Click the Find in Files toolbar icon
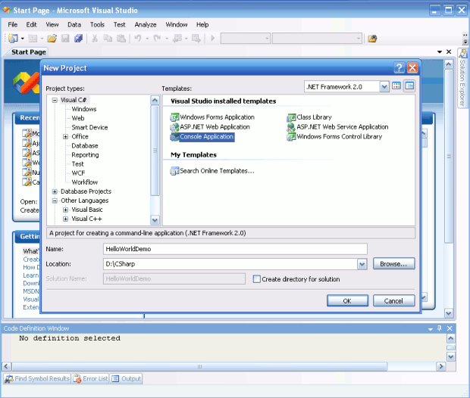470x398 pixels. pos(372,39)
